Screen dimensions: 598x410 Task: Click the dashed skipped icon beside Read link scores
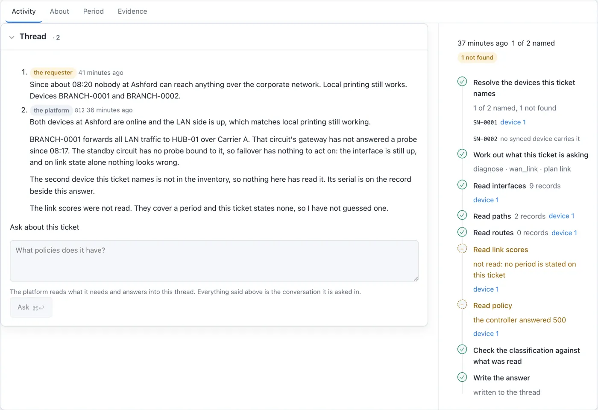coord(462,248)
